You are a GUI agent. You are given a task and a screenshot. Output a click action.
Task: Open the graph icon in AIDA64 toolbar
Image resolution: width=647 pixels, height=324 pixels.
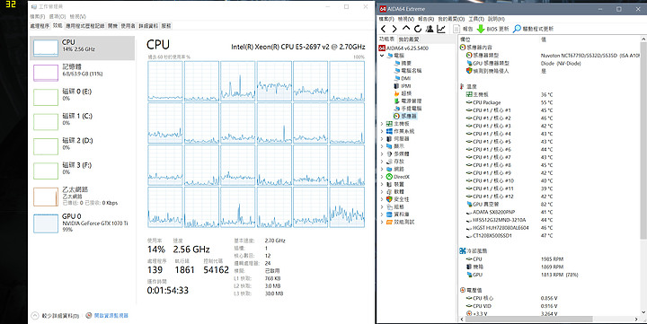pos(441,29)
